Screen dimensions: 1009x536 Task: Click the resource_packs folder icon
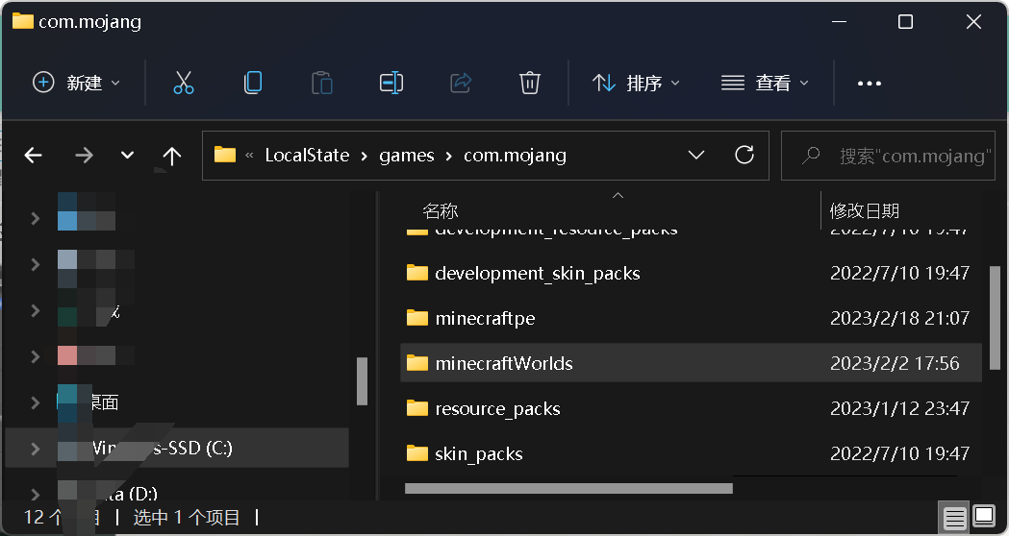[417, 407]
